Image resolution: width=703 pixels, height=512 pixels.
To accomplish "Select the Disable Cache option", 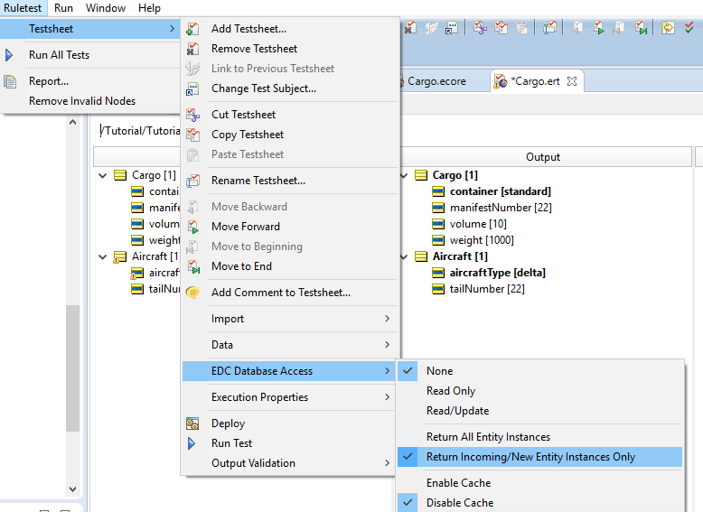I will coord(539,503).
